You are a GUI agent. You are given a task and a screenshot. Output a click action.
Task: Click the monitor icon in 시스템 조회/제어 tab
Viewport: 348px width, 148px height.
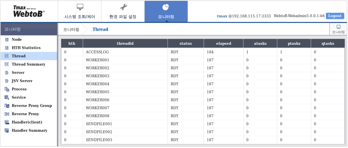[x=80, y=7]
